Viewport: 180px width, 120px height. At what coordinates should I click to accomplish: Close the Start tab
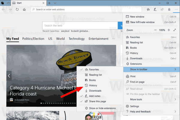[43, 3]
